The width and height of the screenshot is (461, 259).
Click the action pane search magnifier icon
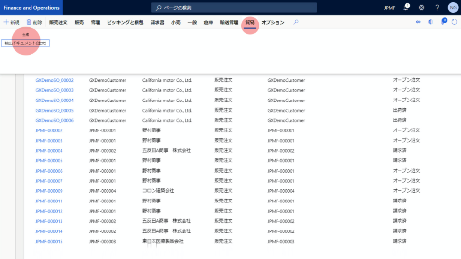point(296,22)
